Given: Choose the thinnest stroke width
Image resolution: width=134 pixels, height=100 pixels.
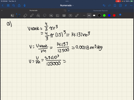Looking at the screenshot, I should tap(84, 16).
